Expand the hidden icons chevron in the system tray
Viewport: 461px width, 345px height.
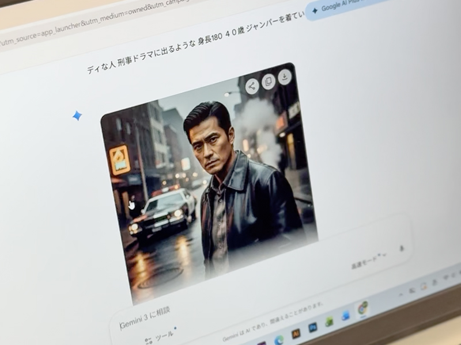[x=402, y=293]
